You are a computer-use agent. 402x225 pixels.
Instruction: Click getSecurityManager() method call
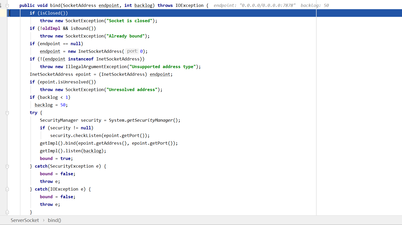click(152, 120)
